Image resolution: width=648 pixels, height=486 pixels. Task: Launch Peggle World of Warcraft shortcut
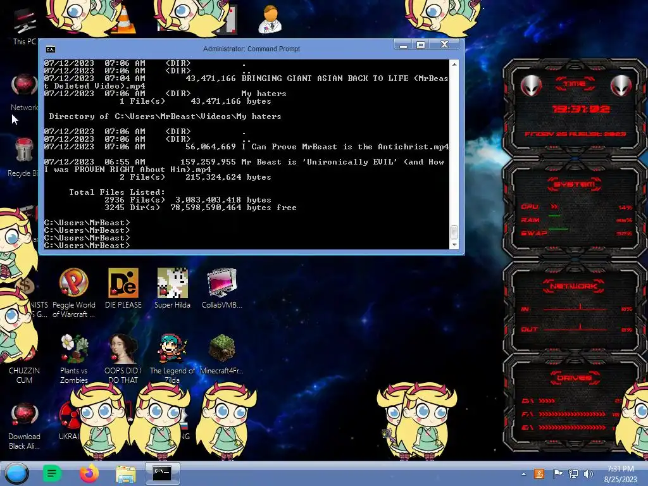(73, 292)
